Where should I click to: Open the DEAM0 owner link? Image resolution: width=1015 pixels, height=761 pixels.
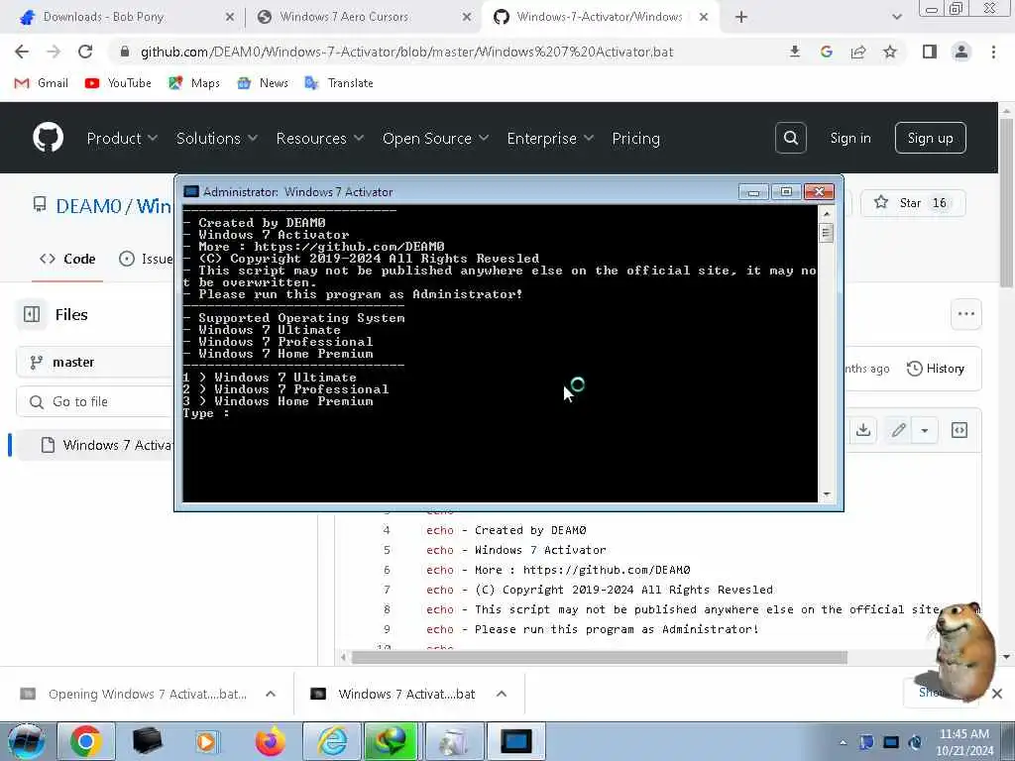click(88, 206)
